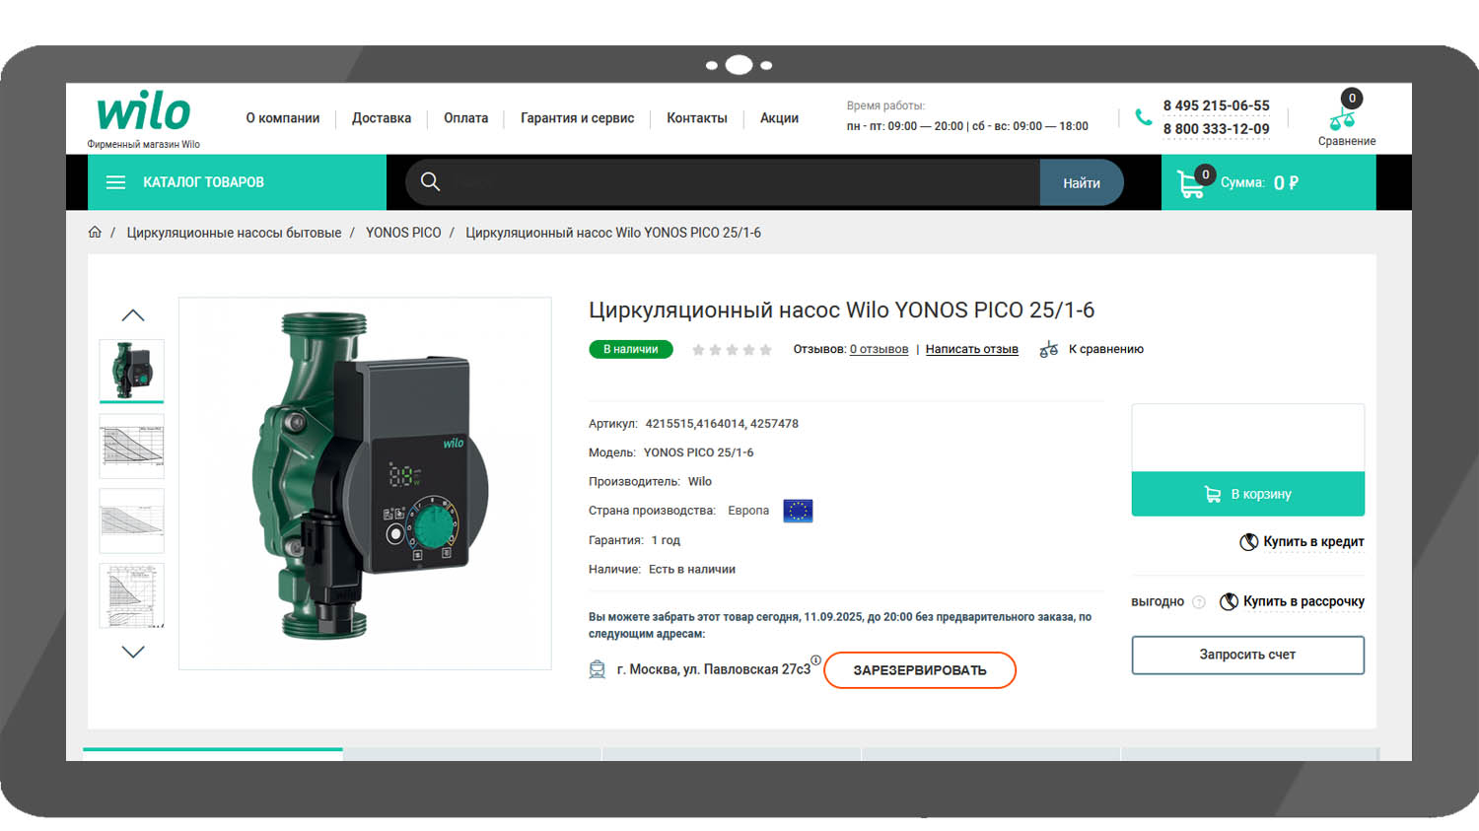Click the main pump product image
1479x831 pixels.
click(x=365, y=483)
